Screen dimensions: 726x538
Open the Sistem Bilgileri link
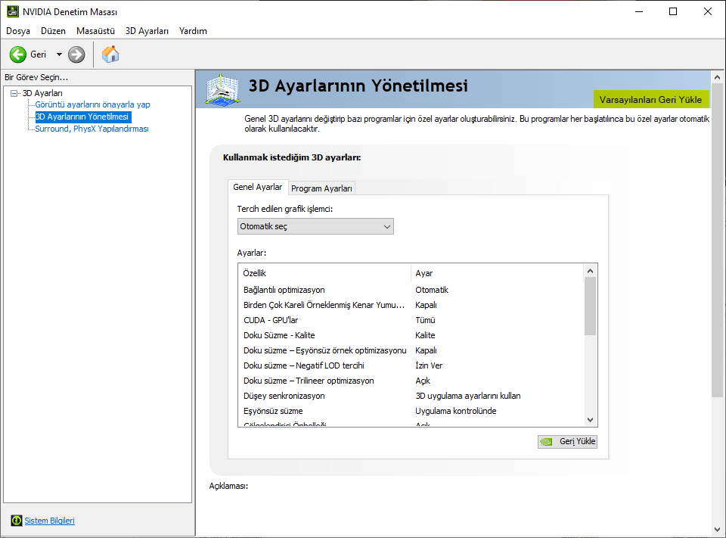50,521
